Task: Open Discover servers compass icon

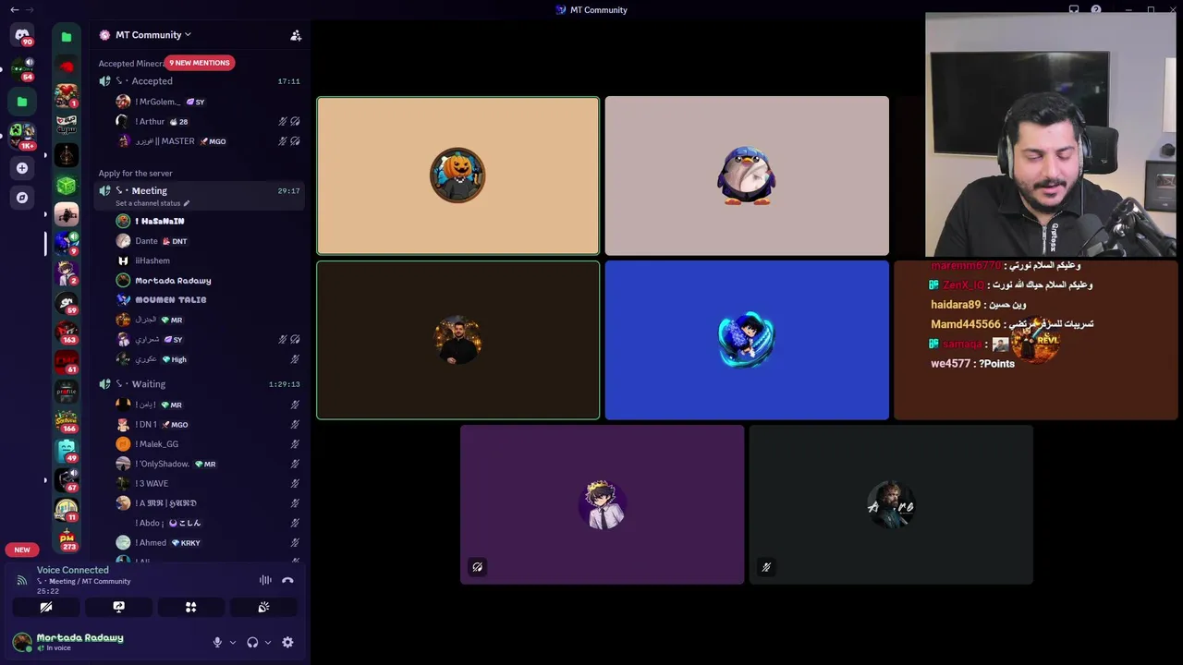Action: [x=22, y=198]
